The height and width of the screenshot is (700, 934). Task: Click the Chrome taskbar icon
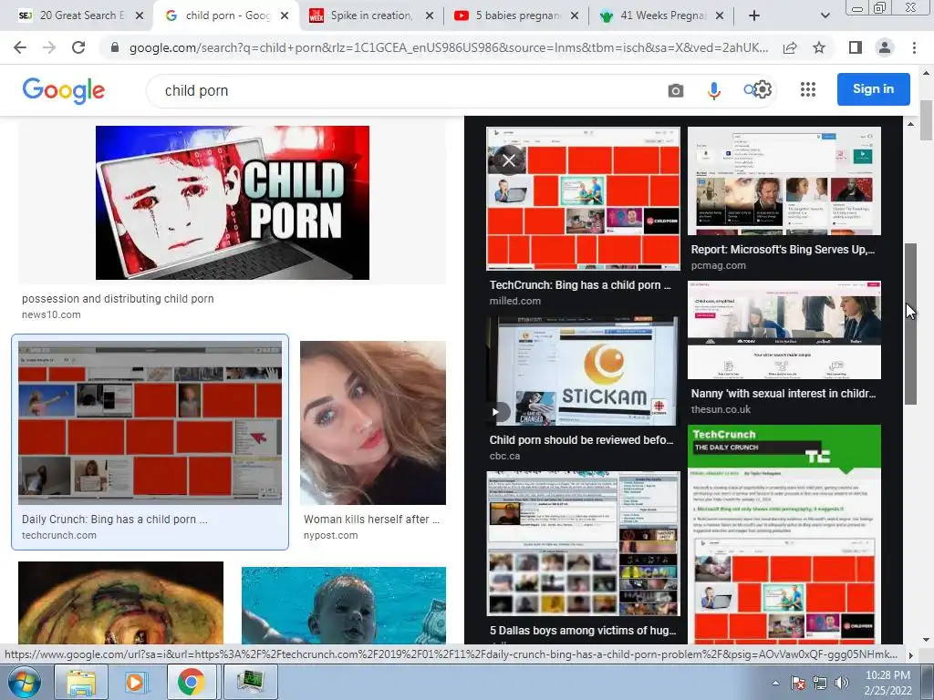point(191,682)
